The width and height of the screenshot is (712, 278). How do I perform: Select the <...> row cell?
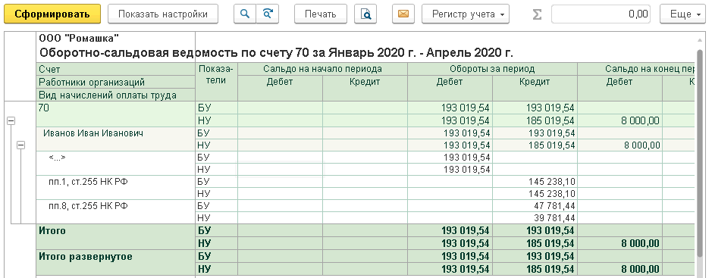click(x=116, y=164)
